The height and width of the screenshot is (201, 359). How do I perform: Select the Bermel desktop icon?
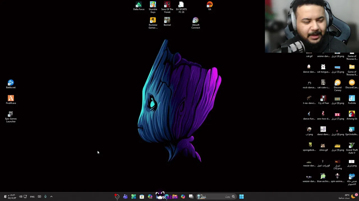point(167,22)
